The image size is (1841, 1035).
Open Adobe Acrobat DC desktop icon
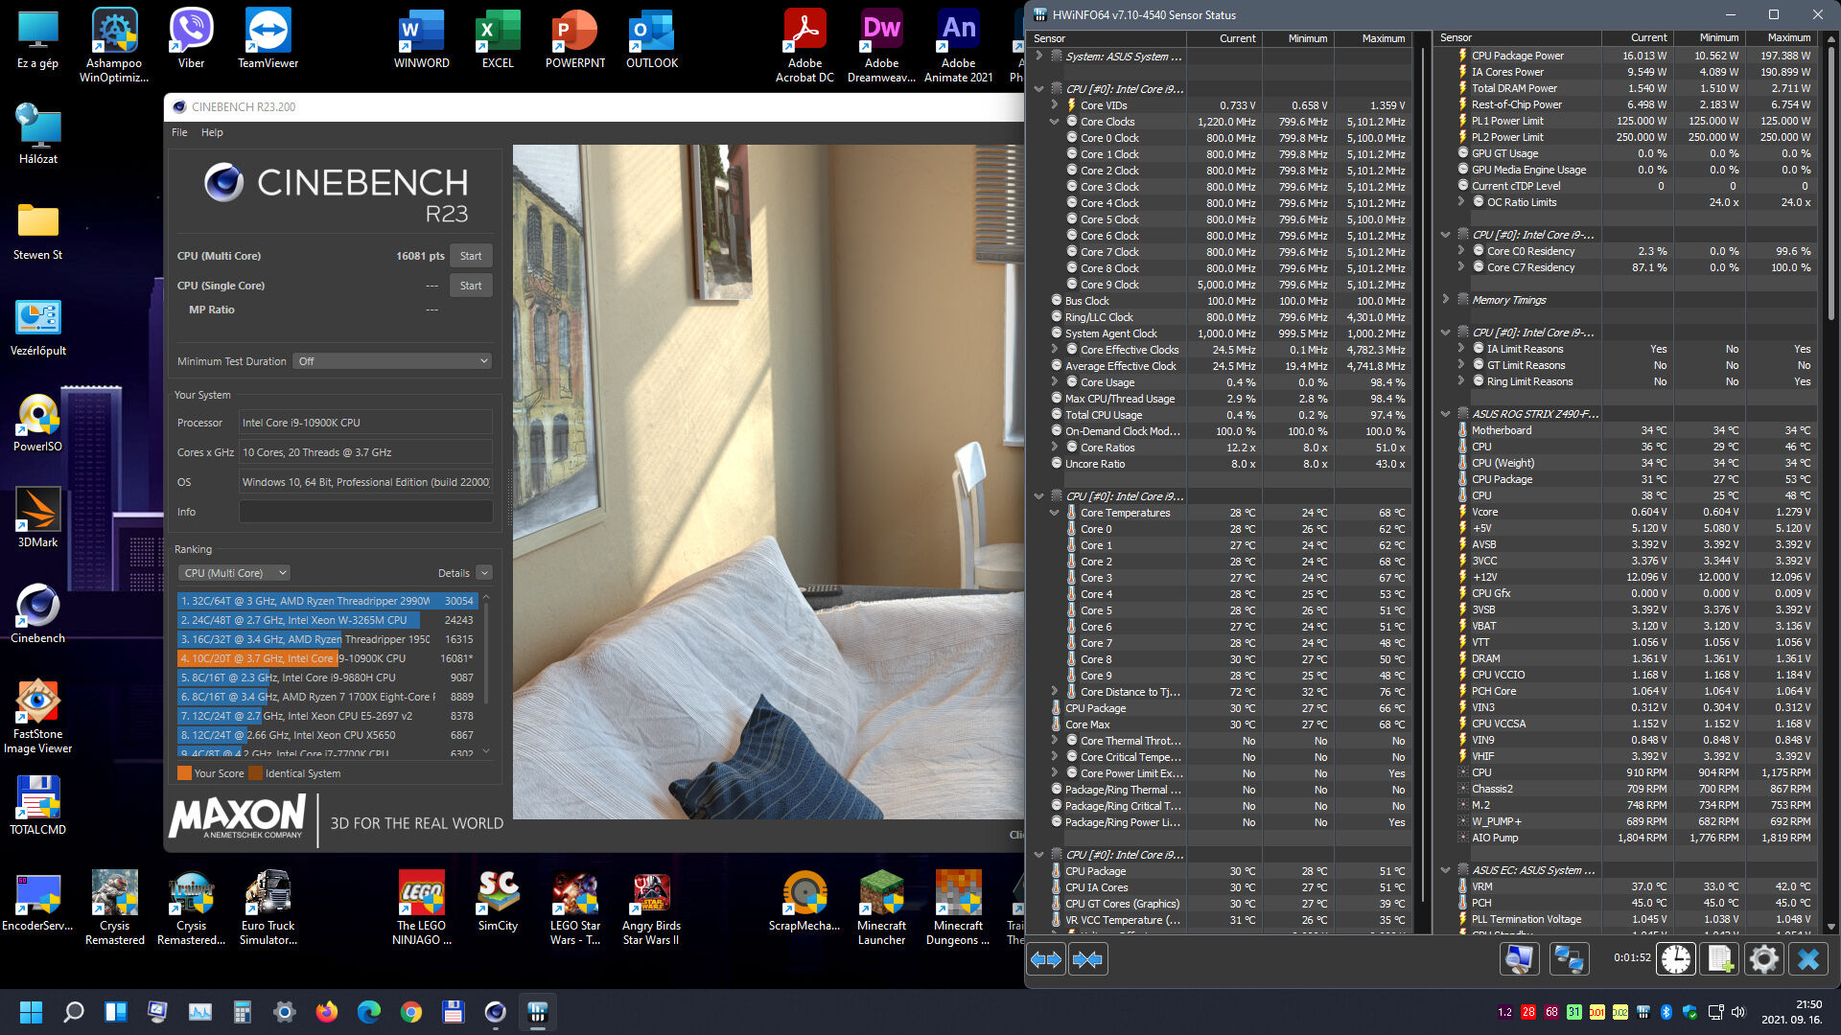pyautogui.click(x=804, y=45)
